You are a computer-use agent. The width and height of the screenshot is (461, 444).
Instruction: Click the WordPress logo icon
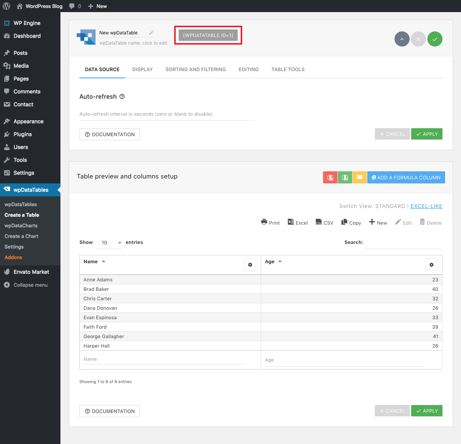(x=6, y=6)
